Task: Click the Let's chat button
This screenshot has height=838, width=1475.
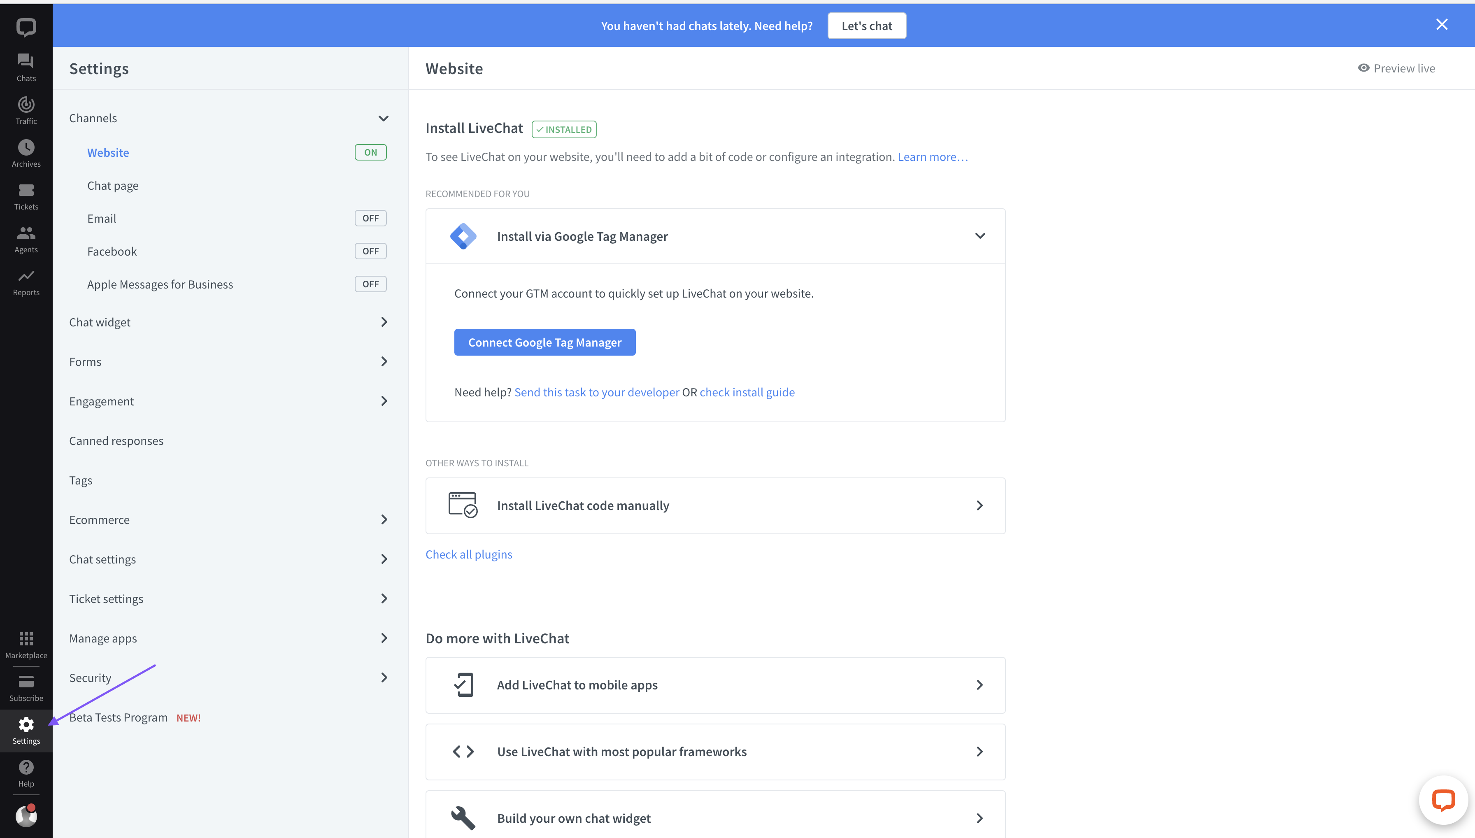Action: (x=867, y=26)
